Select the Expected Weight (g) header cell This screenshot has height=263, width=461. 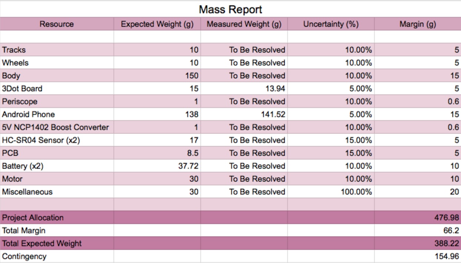157,24
